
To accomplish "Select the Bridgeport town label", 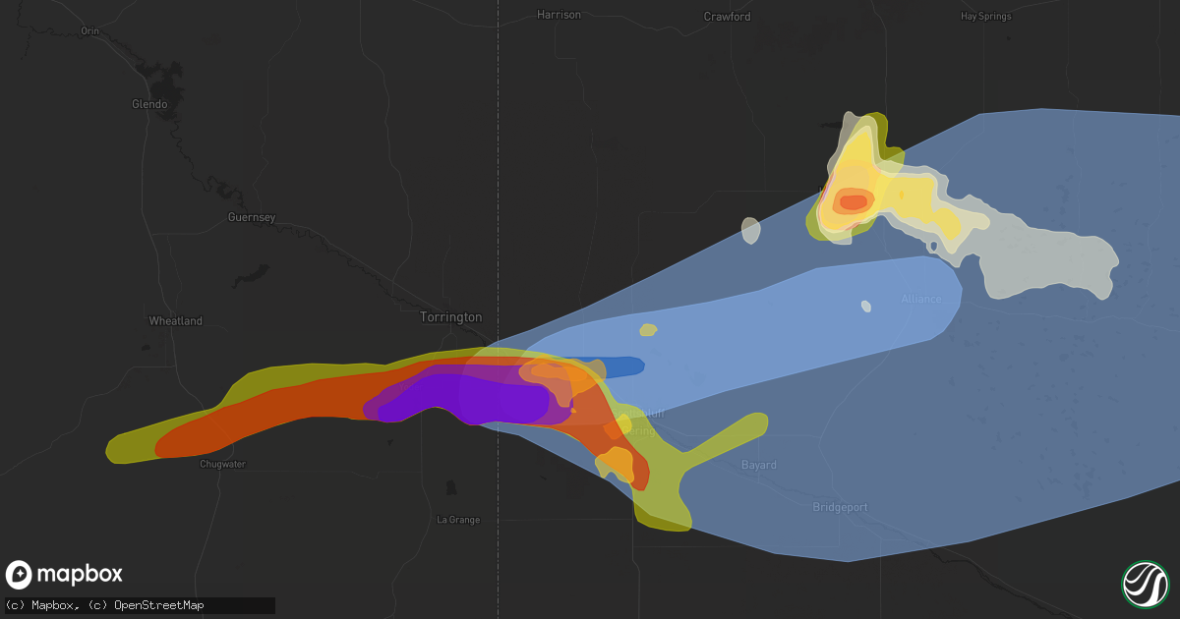I will click(841, 507).
